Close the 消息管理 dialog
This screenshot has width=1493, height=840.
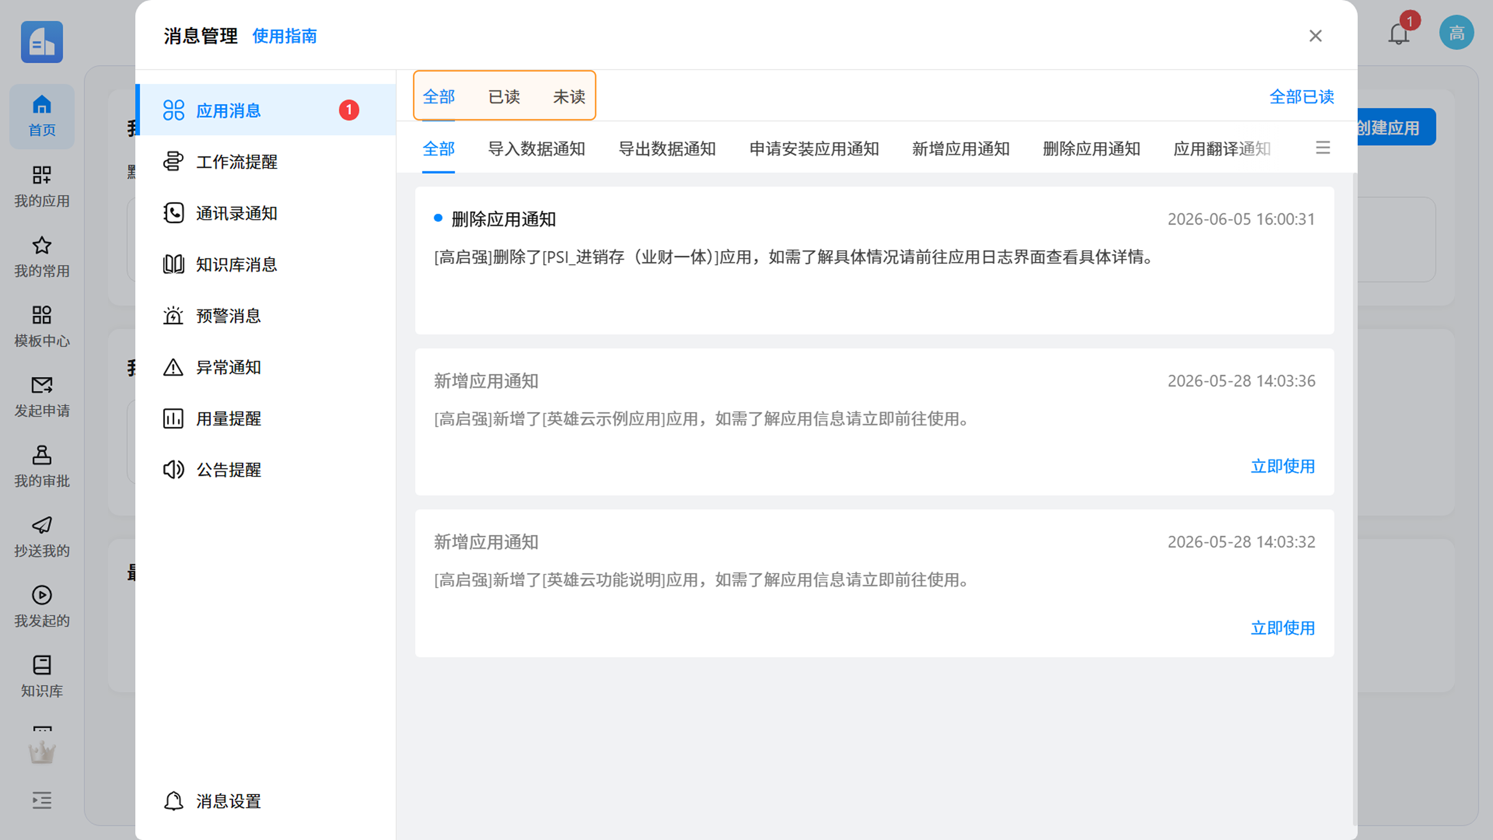[1316, 36]
